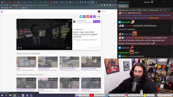Image resolution: width=173 pixels, height=97 pixels.
Task: Click browser back arrow
Action: click(x=2, y=5)
